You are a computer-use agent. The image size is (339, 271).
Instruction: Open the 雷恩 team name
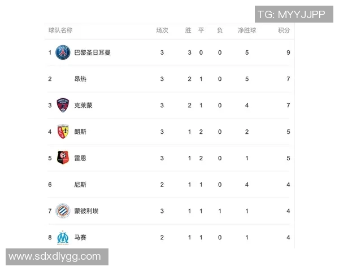tap(80, 158)
